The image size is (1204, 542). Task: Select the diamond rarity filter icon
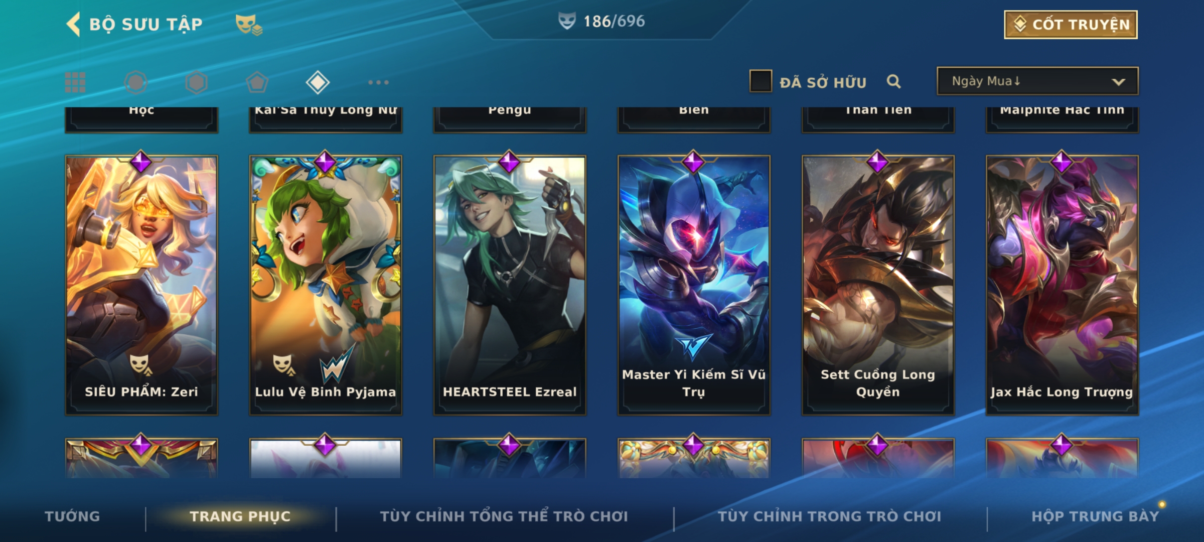pyautogui.click(x=318, y=82)
